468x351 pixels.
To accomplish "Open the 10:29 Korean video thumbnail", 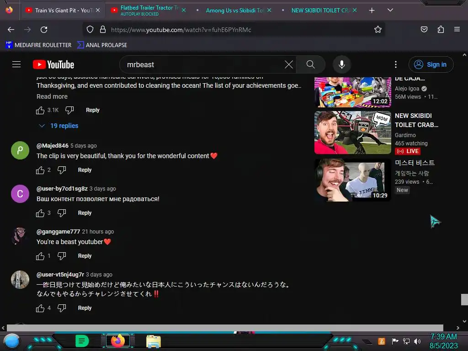I will pyautogui.click(x=352, y=180).
